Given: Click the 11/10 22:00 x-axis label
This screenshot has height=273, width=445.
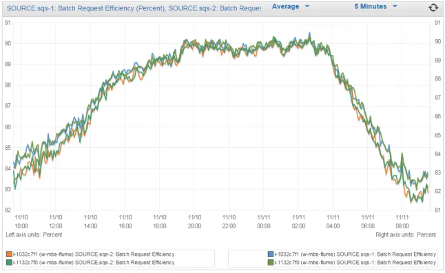Looking at the screenshot, I should coord(229,221).
